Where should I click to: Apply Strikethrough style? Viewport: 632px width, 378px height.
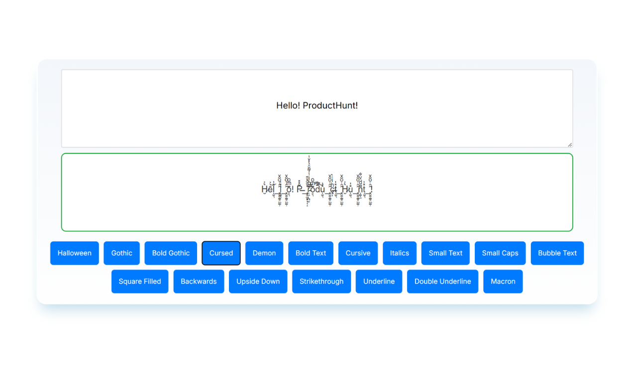(321, 282)
